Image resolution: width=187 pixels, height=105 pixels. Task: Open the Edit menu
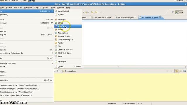2,8
